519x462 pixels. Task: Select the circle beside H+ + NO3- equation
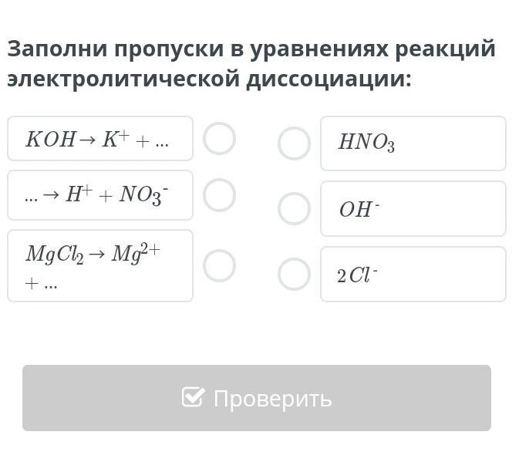(x=220, y=195)
